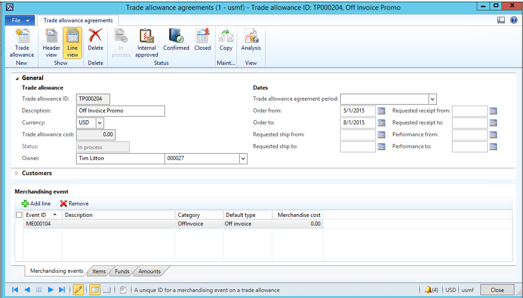The image size is (523, 298).
Task: Click in the Description input field
Action: (x=120, y=111)
